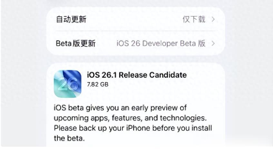273x149 pixels.
Task: Click the 7.82 GB download size text
Action: 98,84
